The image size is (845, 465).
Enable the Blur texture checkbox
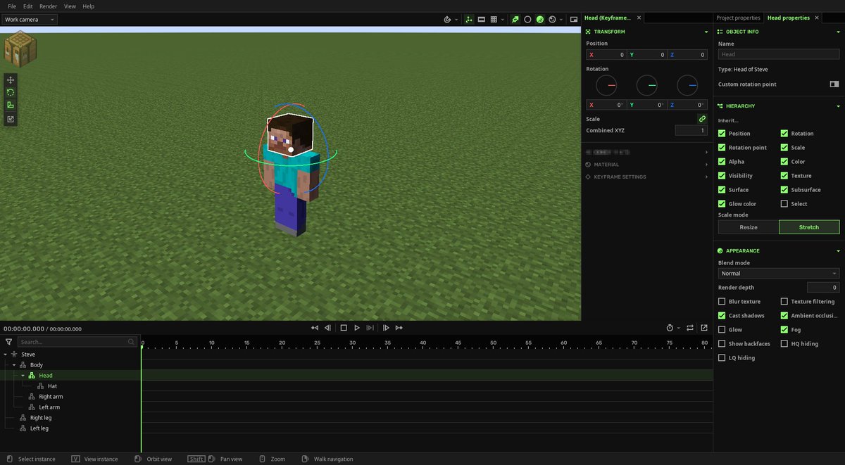click(722, 302)
